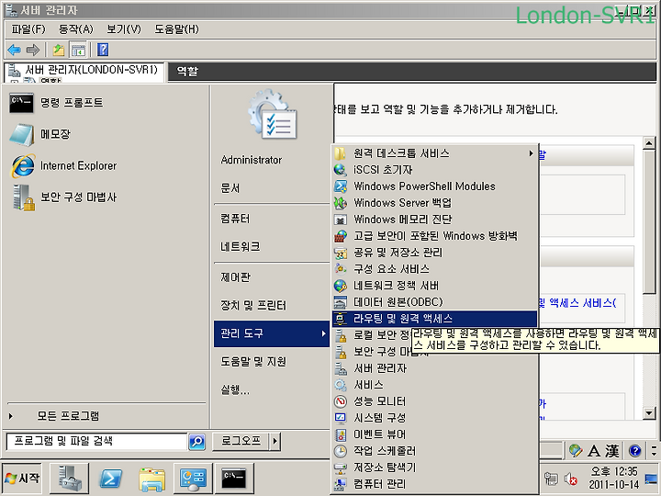Click the 로그오프 button
The height and width of the screenshot is (496, 661).
coord(241,442)
